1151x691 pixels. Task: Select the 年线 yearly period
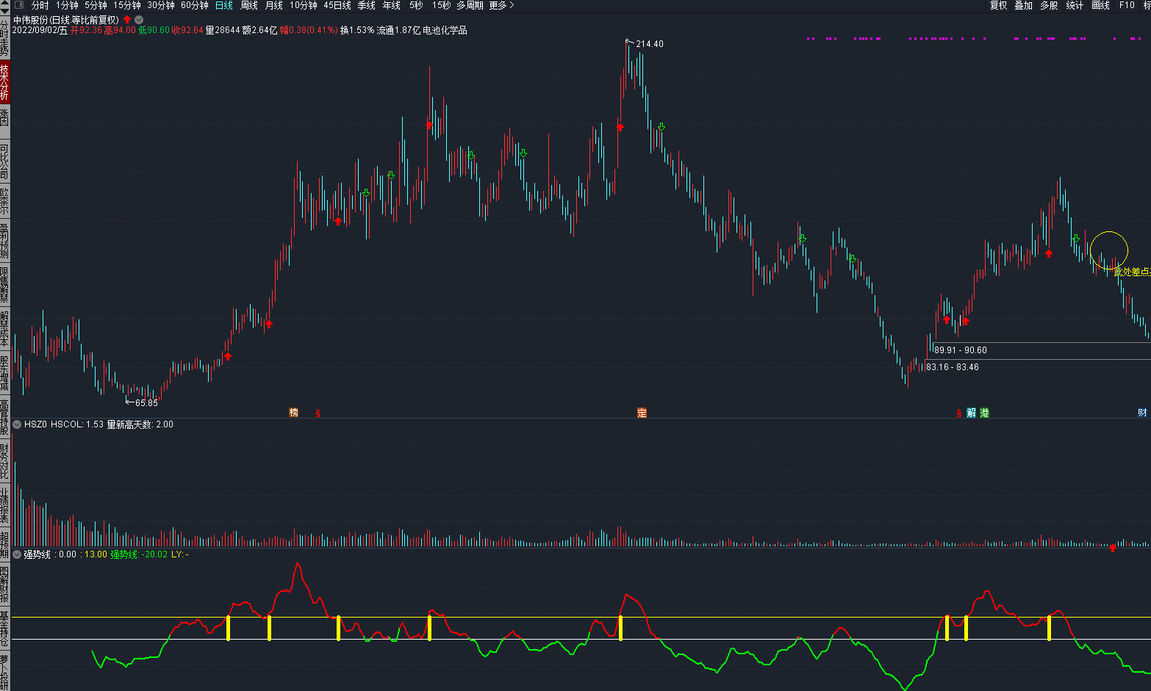coord(392,5)
